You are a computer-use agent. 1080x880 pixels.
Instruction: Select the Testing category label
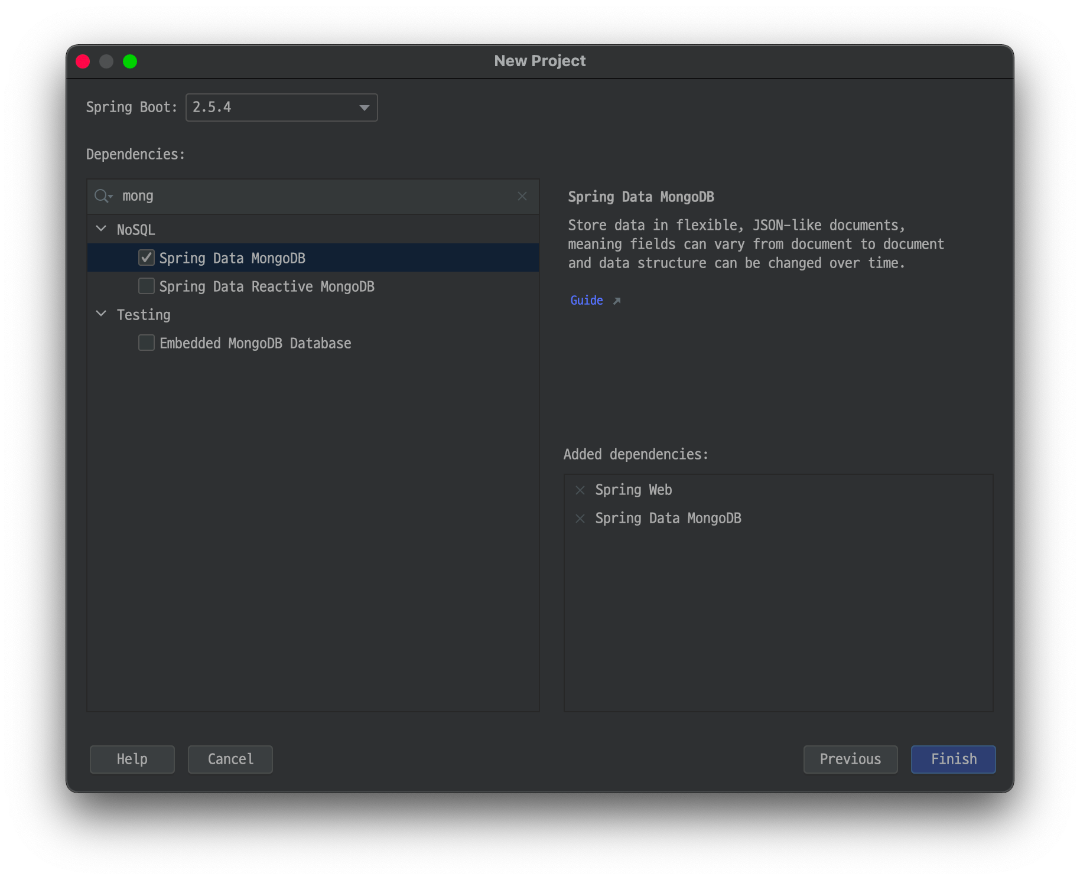[x=144, y=315]
